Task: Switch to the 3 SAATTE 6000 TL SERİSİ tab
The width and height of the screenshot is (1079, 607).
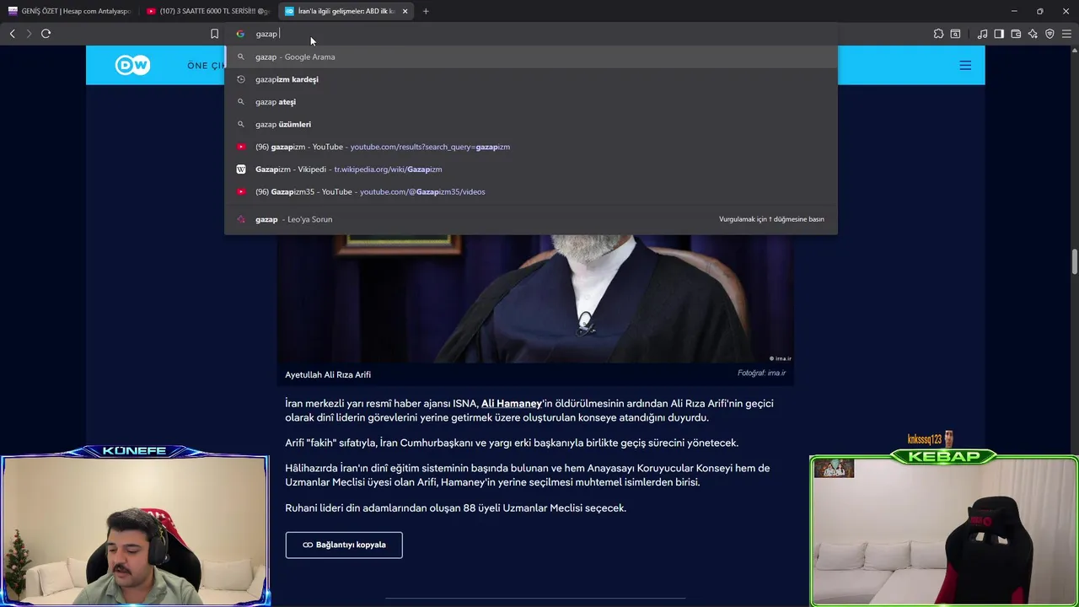Action: (x=207, y=11)
